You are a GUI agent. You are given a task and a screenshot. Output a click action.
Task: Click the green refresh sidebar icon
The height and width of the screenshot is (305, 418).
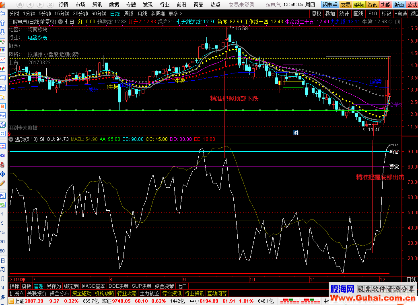pos(3,205)
